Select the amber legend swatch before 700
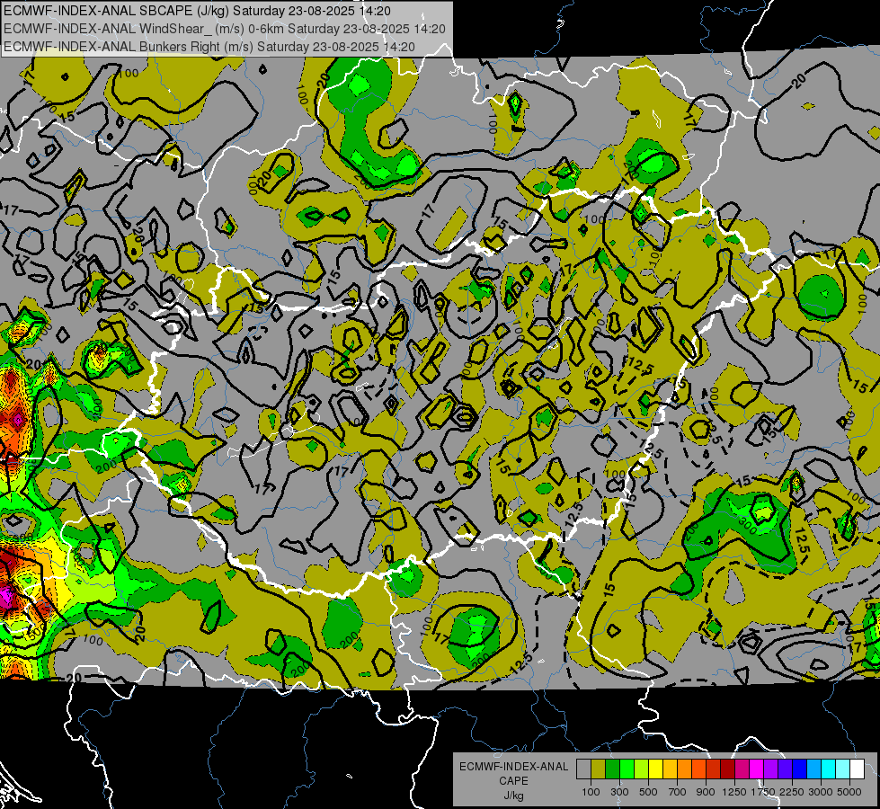The height and width of the screenshot is (809, 880). click(670, 769)
